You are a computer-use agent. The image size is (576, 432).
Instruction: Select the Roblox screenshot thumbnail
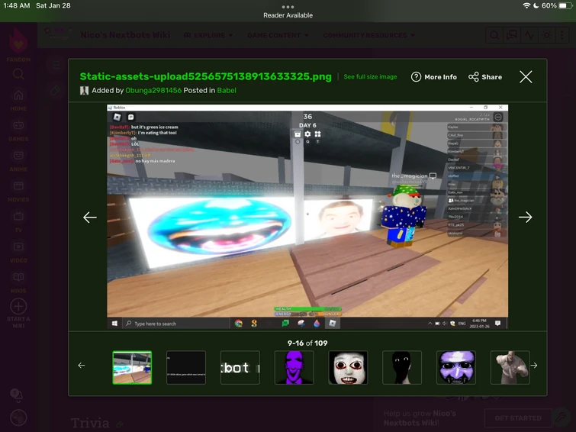point(132,367)
